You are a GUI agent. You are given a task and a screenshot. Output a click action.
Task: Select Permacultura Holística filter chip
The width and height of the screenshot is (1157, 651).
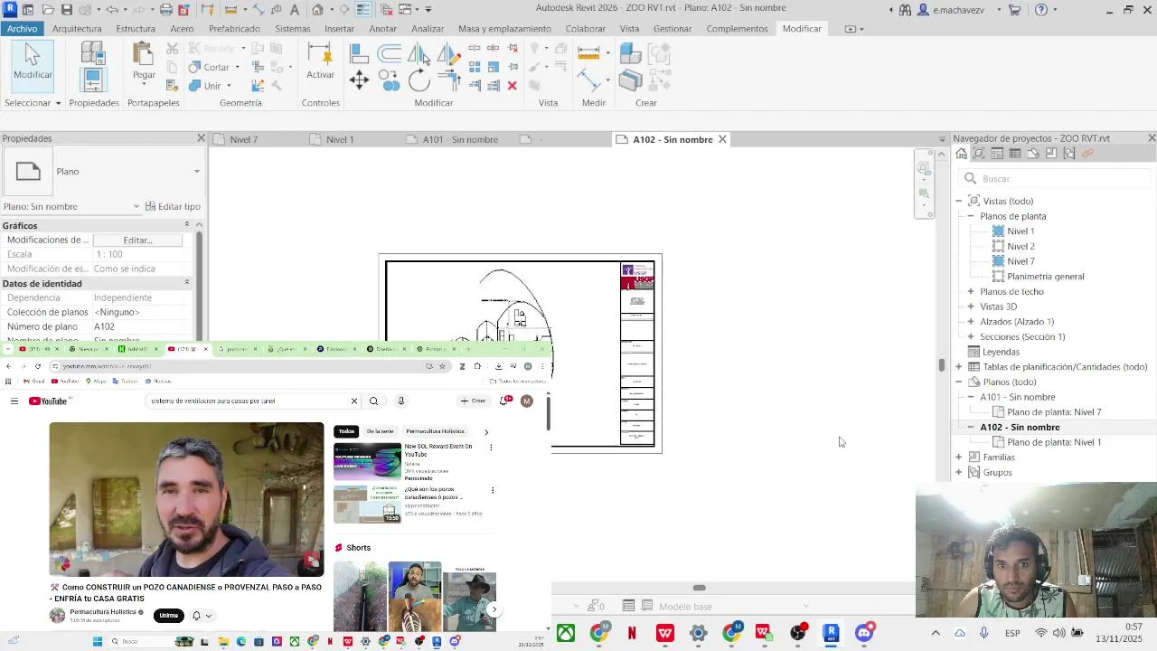(x=435, y=431)
